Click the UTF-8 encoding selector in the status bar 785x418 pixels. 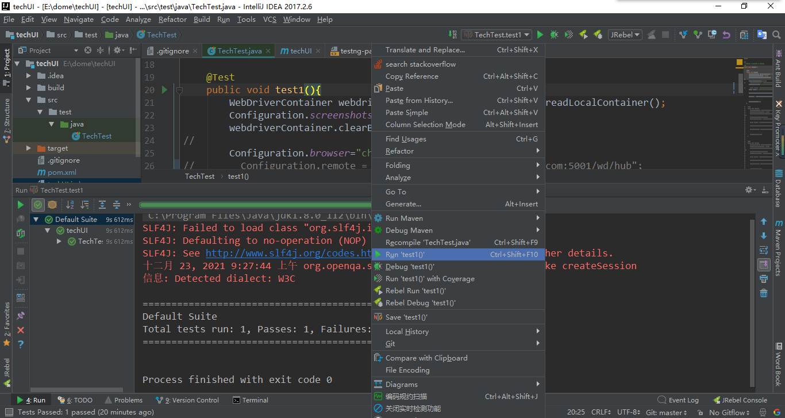629,412
